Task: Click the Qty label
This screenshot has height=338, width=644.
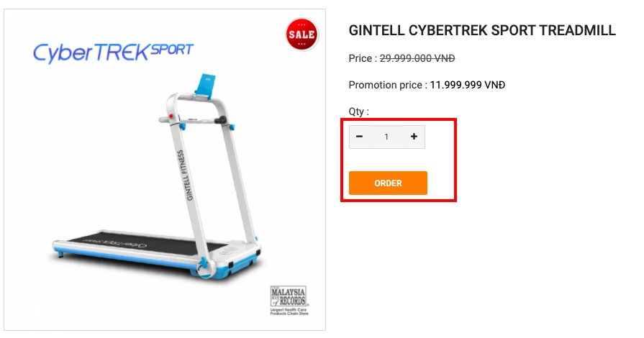Action: [359, 111]
